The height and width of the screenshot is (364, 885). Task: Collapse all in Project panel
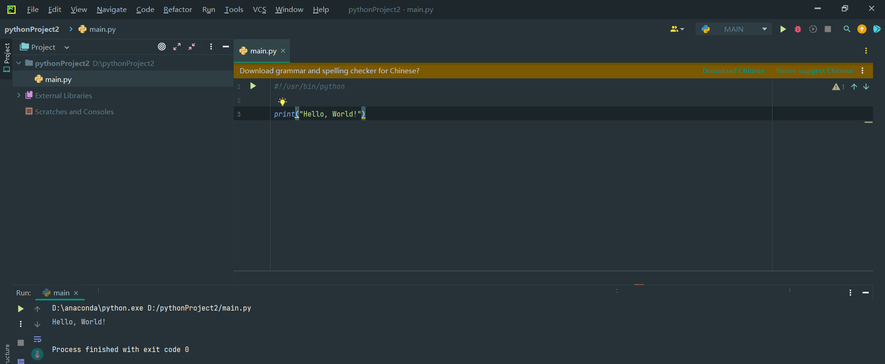coord(192,47)
